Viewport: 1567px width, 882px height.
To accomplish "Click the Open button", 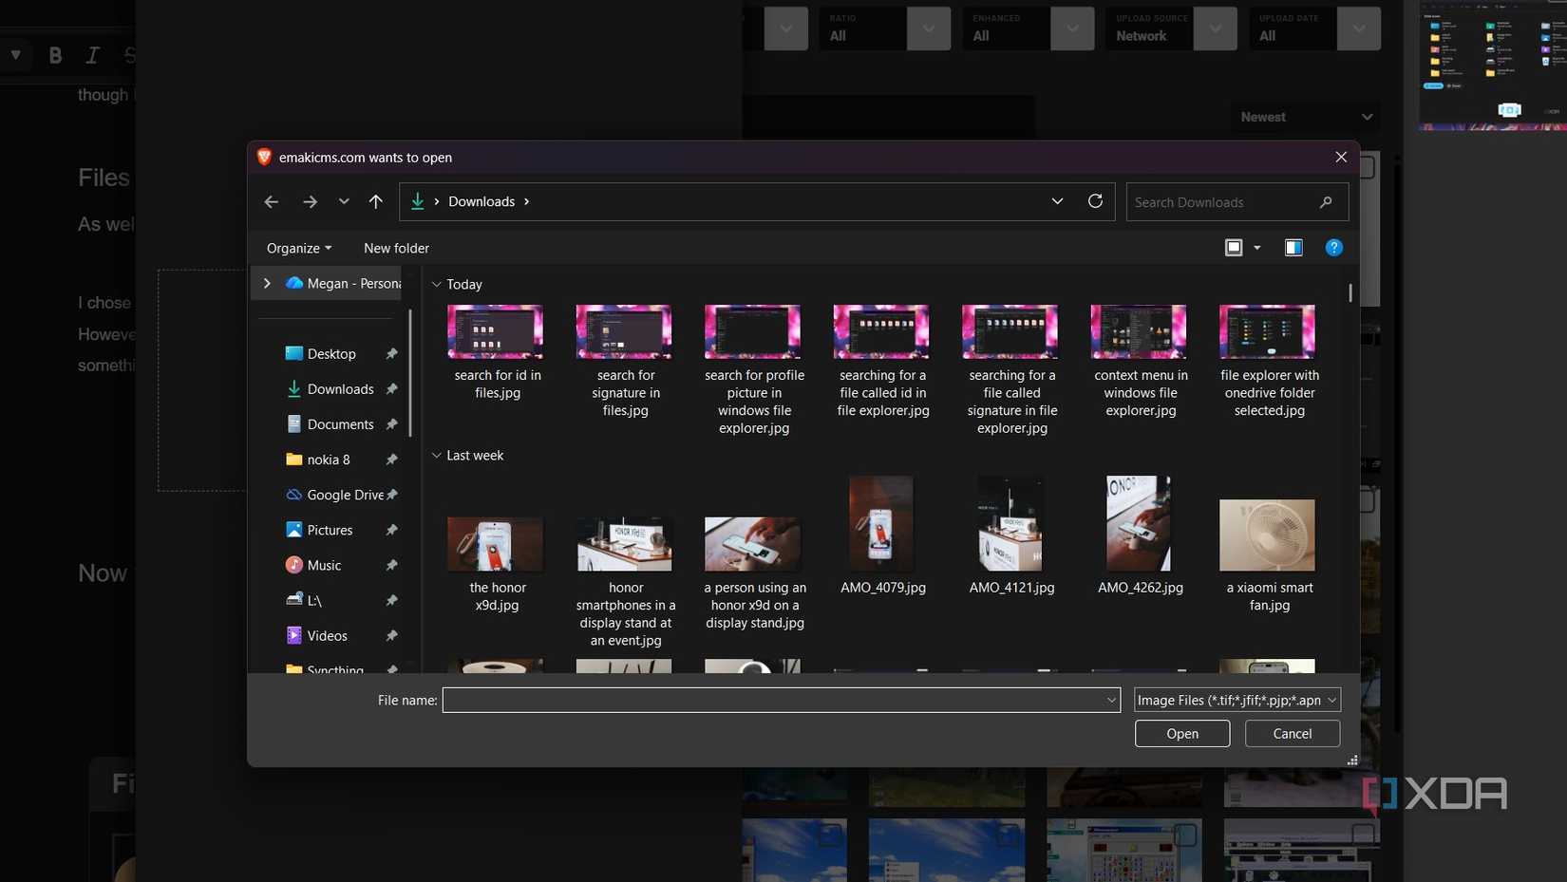I will pyautogui.click(x=1181, y=733).
